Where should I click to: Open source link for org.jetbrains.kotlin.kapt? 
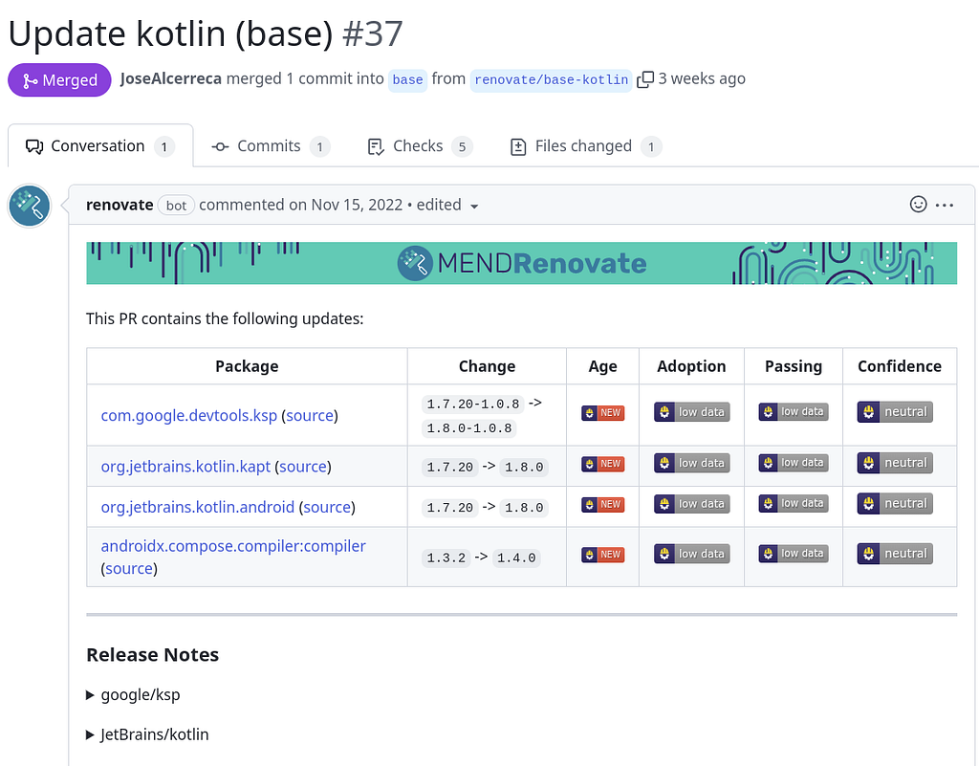(x=303, y=467)
